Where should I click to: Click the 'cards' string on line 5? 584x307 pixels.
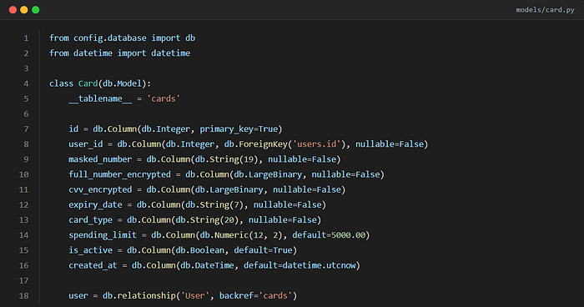pyautogui.click(x=164, y=98)
